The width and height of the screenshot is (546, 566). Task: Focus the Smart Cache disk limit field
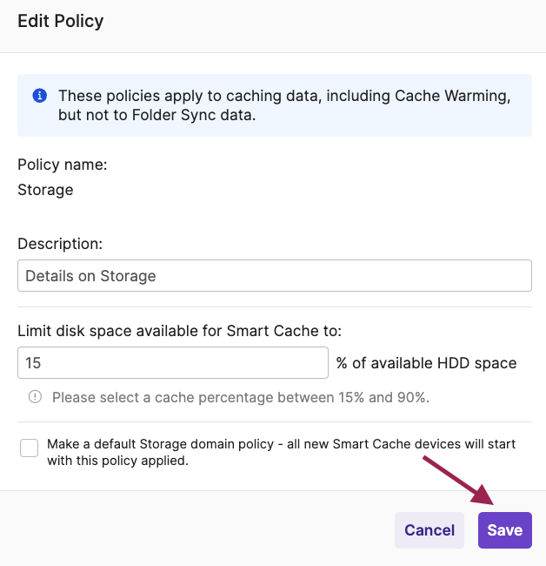pyautogui.click(x=172, y=363)
